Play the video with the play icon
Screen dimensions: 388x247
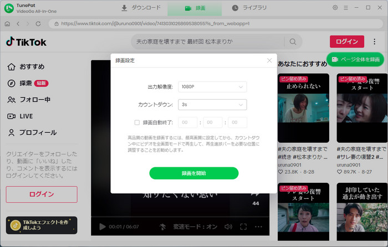[102, 227]
